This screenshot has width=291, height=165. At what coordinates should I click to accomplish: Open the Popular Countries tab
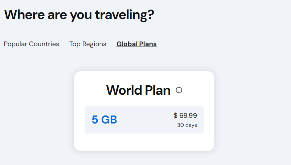(31, 44)
